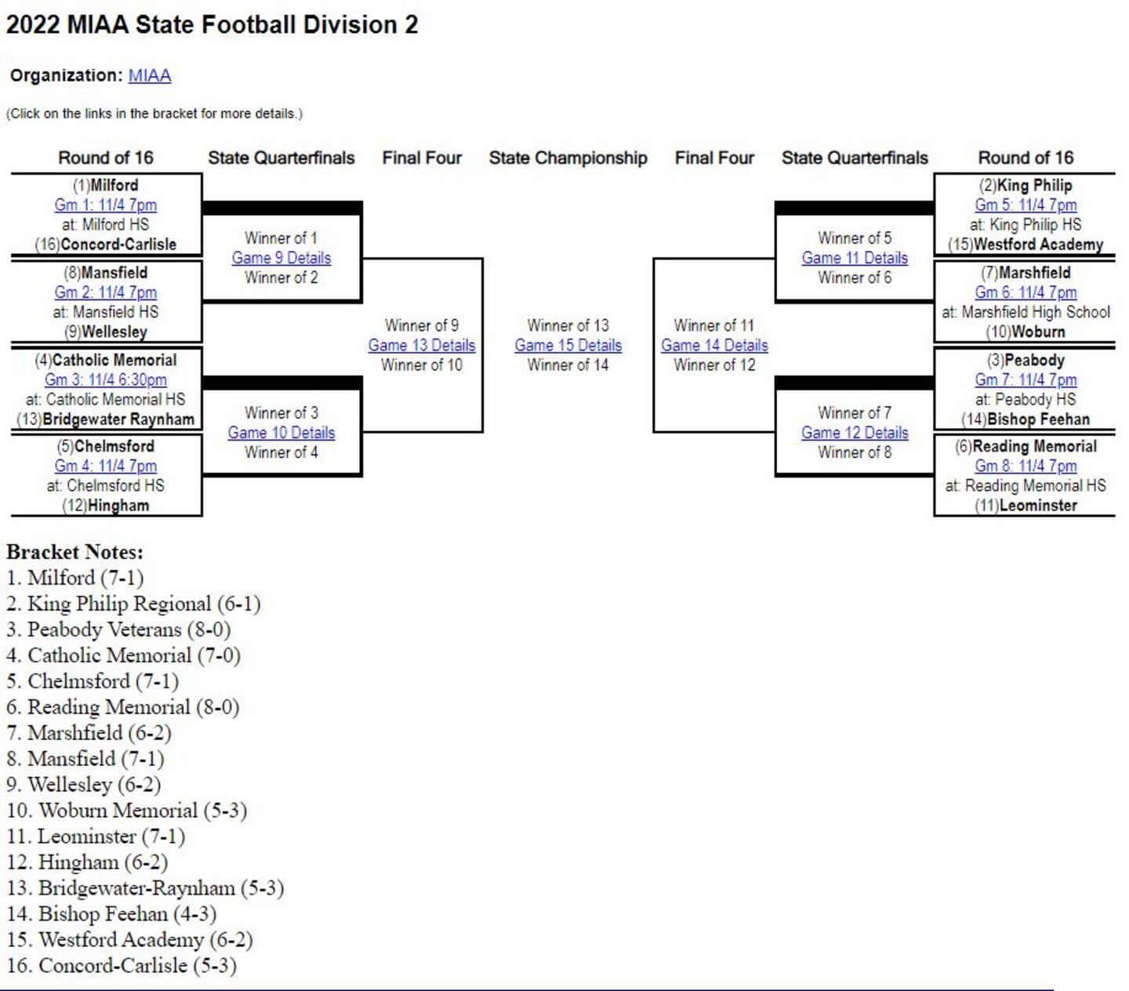Open Gm 7 Peabody vs Bishop Feehan link

1026,379
